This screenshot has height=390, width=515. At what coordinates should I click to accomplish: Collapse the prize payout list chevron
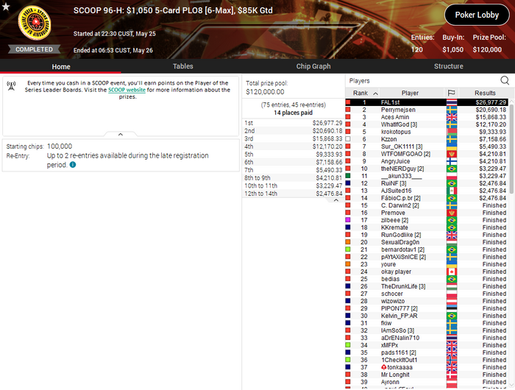tap(336, 200)
